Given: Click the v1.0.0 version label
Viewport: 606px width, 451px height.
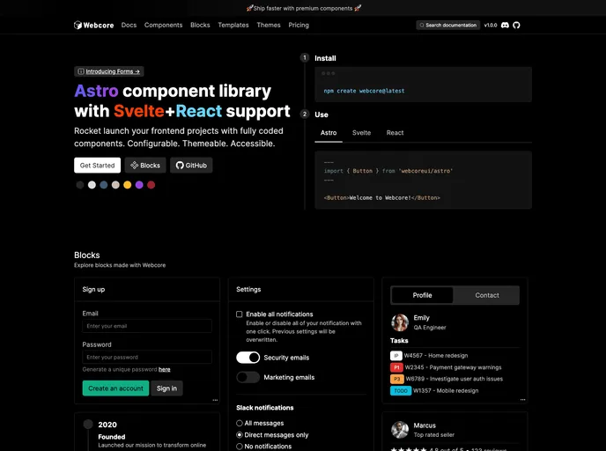Looking at the screenshot, I should pyautogui.click(x=491, y=26).
